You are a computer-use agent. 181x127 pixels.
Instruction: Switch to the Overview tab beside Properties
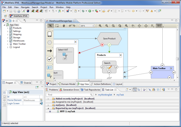coord(26,83)
